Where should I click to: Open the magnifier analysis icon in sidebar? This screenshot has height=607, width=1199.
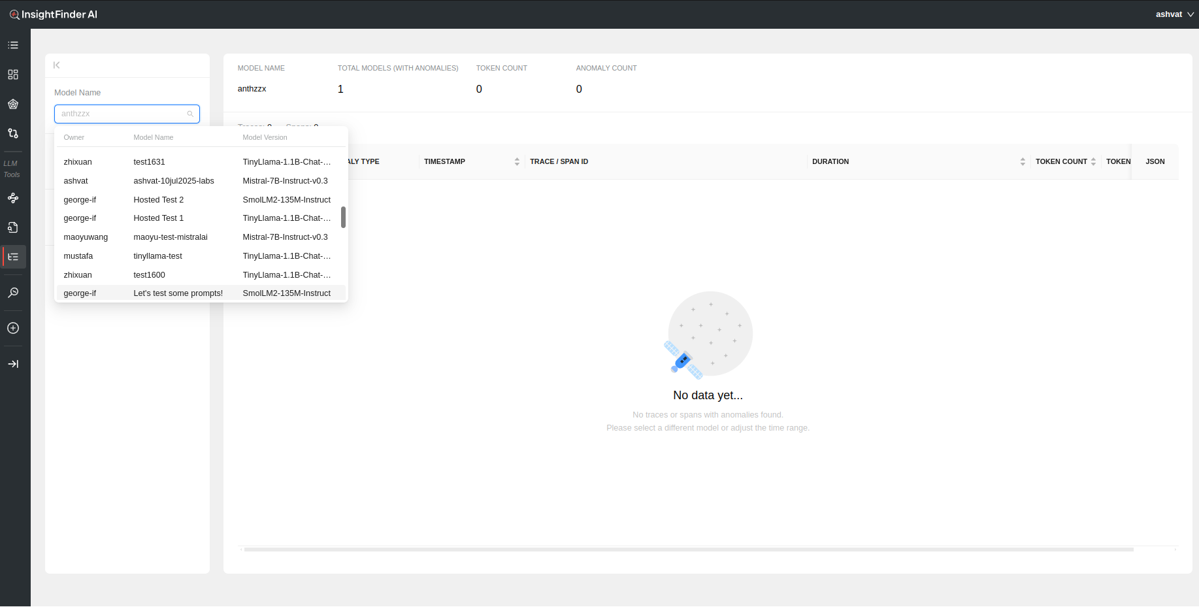(x=13, y=293)
